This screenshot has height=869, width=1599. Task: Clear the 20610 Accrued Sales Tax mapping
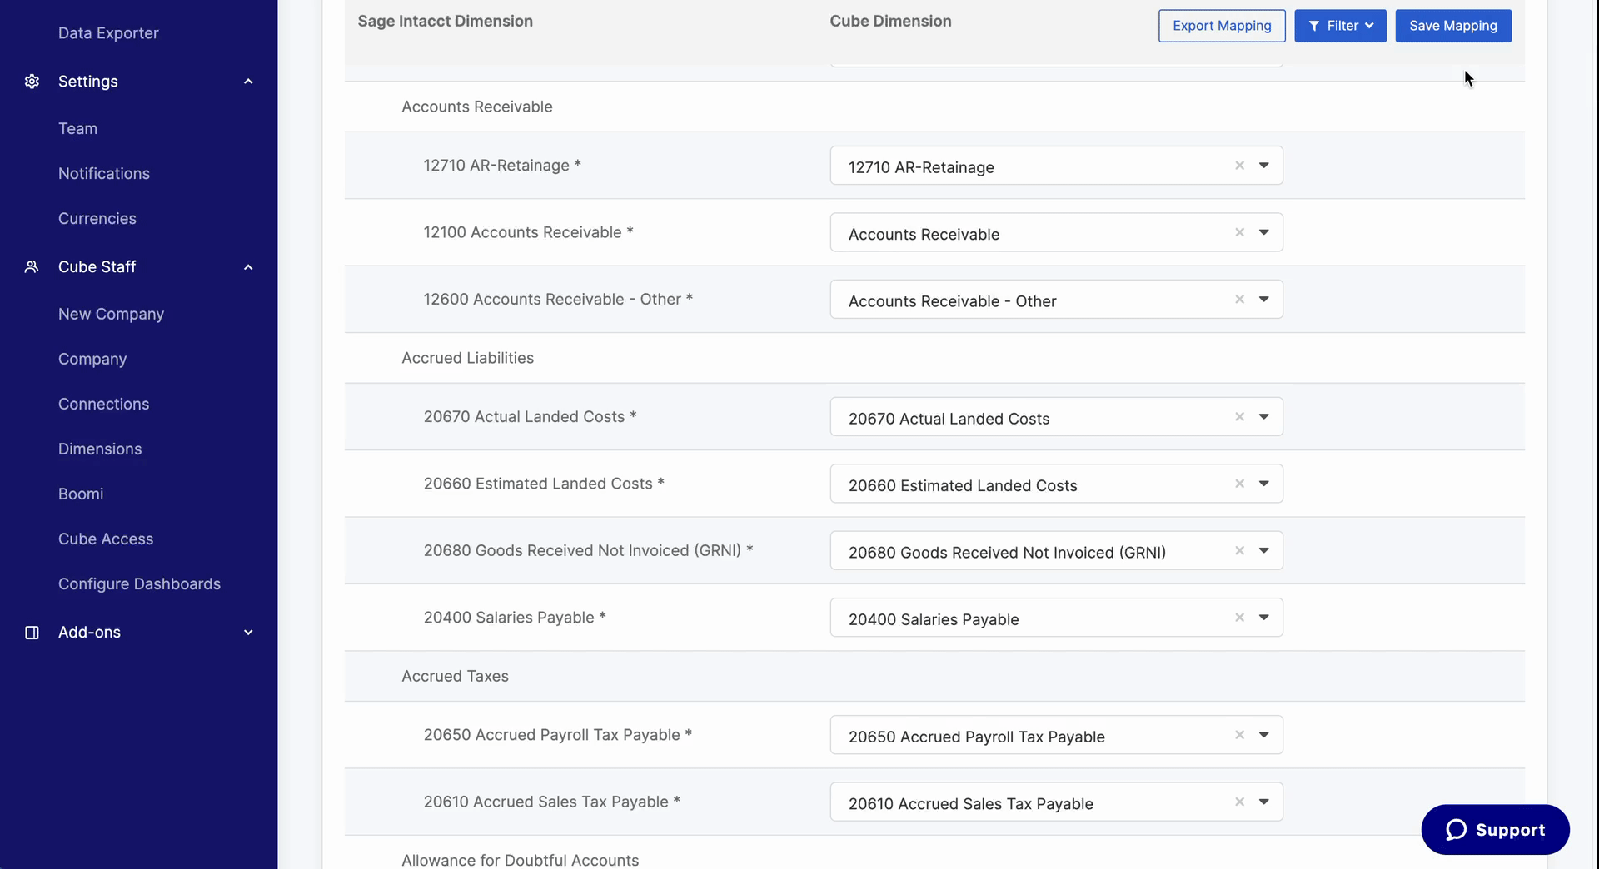click(1239, 802)
